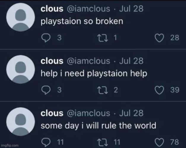Viewport: 186px width, 148px height.
Task: Open profile avatar on the second tweet
Action: tap(21, 69)
